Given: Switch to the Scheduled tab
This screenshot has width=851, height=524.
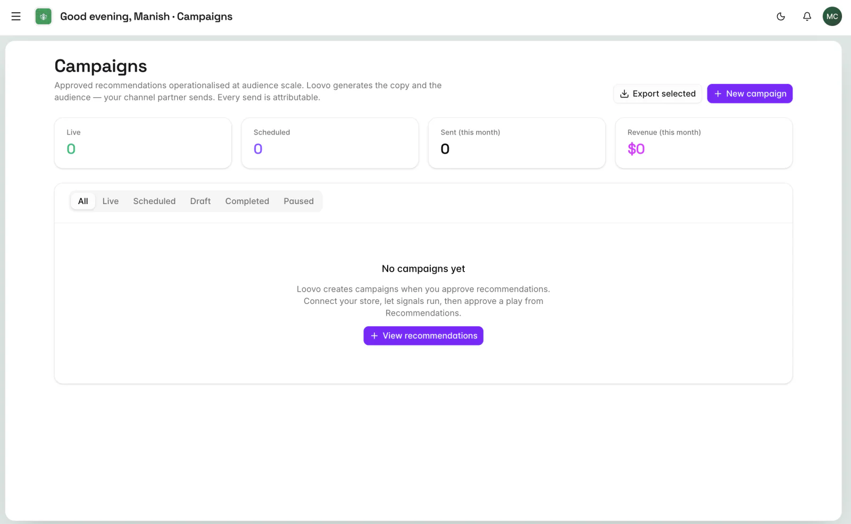Looking at the screenshot, I should click(x=154, y=201).
